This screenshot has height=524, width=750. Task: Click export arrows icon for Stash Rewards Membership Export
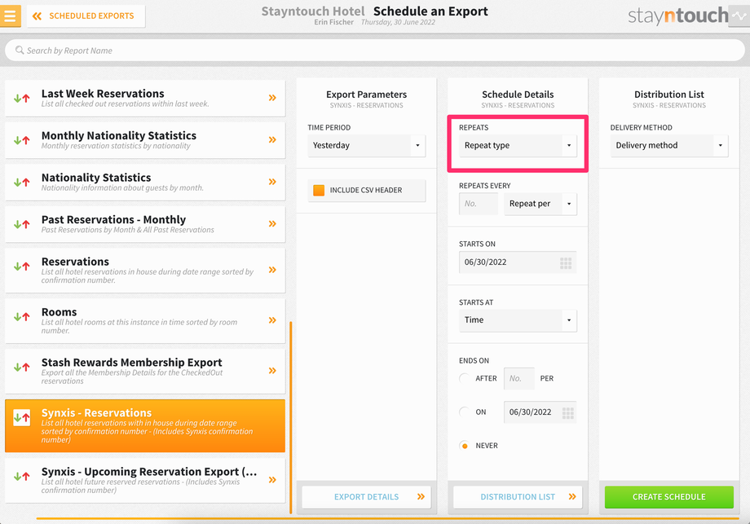pyautogui.click(x=21, y=368)
